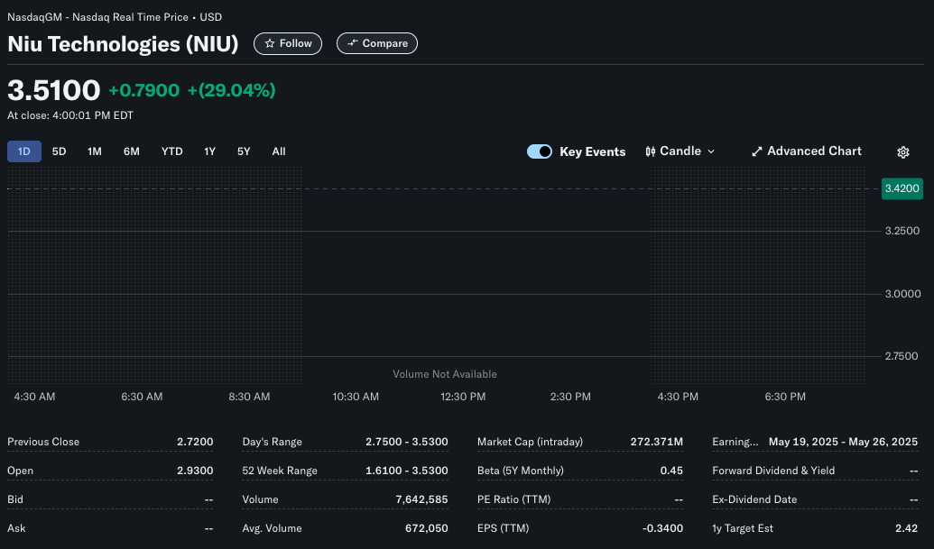Switch to the 6M range tab
Image resolution: width=934 pixels, height=549 pixels.
tap(132, 151)
